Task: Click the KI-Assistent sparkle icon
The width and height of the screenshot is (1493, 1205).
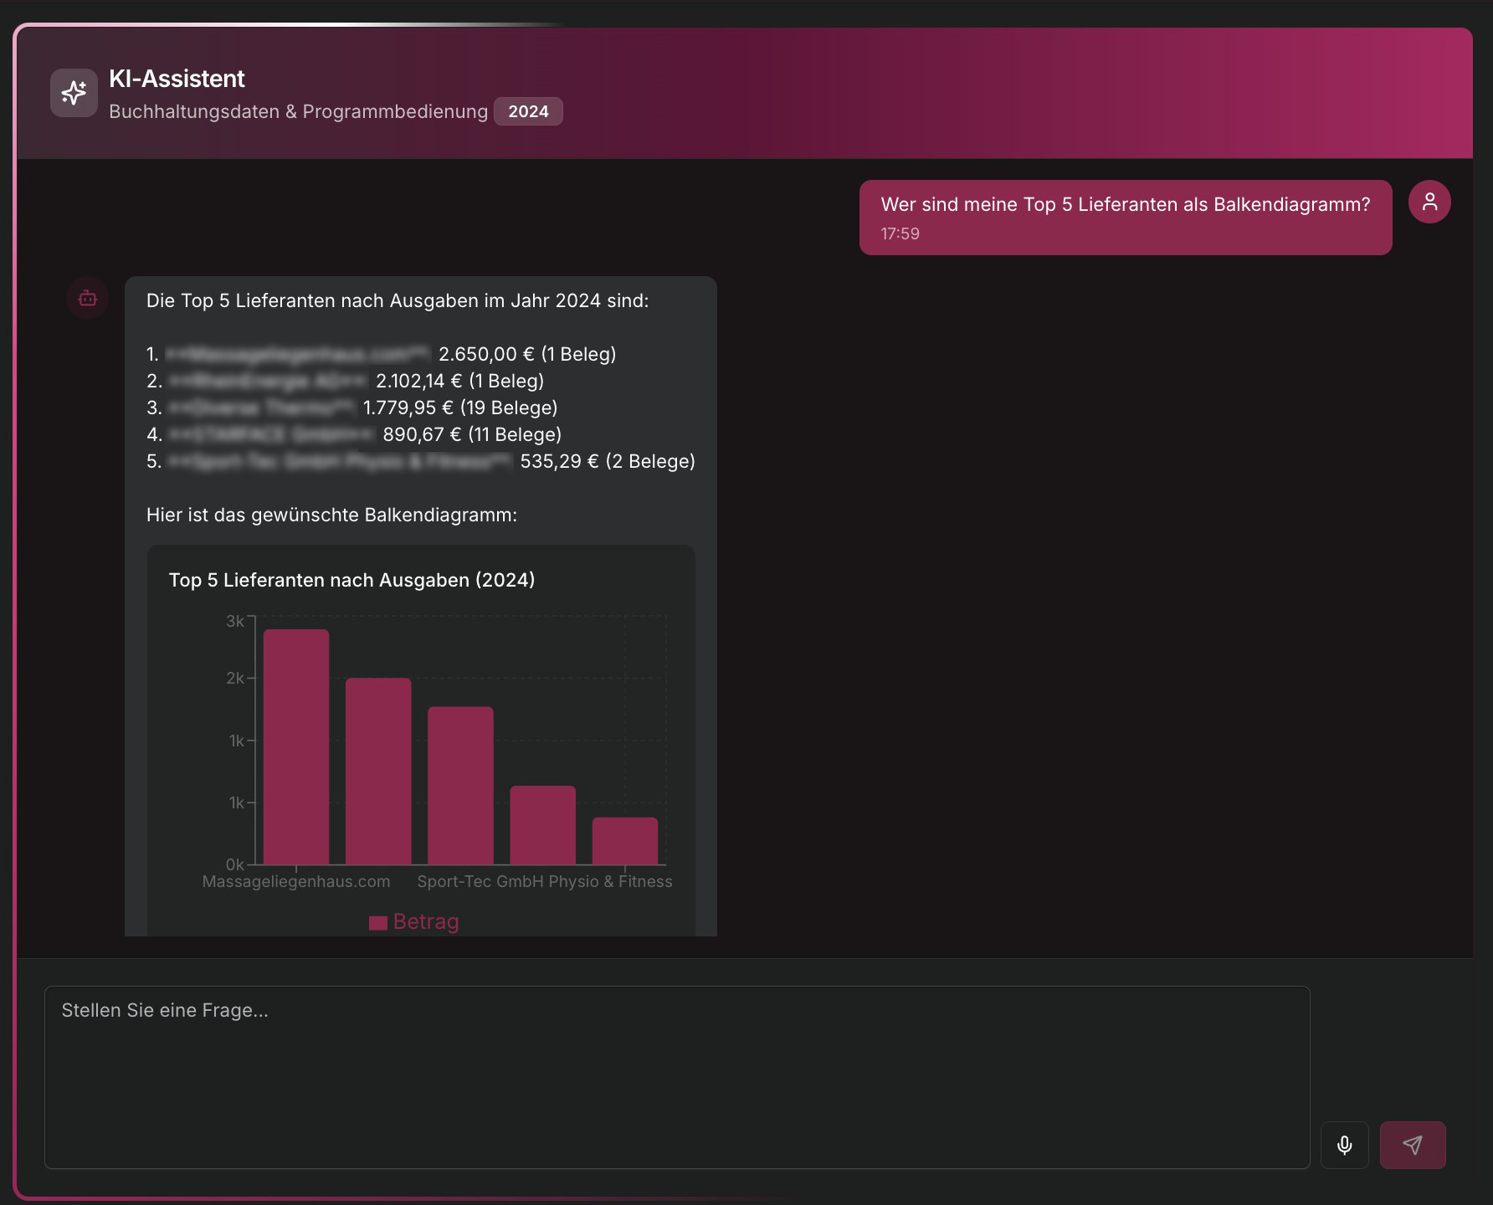Action: click(74, 93)
